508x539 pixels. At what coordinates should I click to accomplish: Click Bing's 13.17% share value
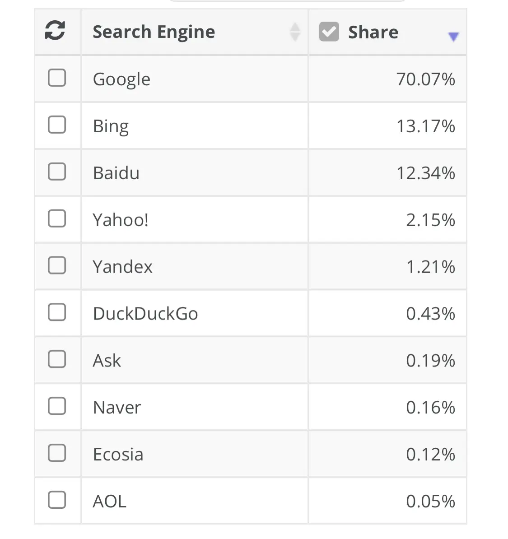[425, 126]
